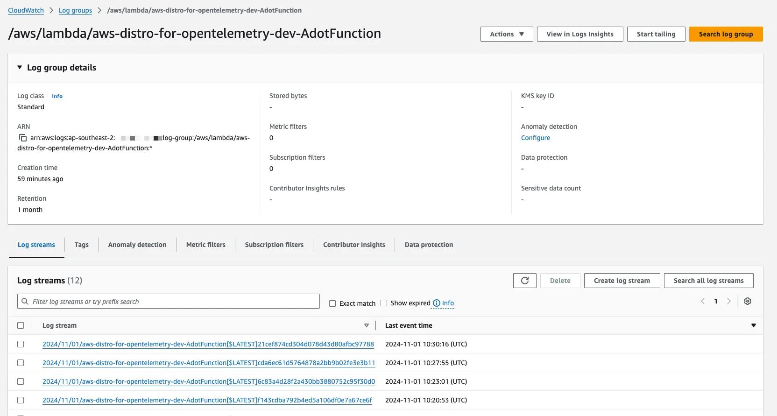Click timestamp 2024-11-01 10:23:01 (UTC)
This screenshot has width=777, height=416.
[426, 381]
